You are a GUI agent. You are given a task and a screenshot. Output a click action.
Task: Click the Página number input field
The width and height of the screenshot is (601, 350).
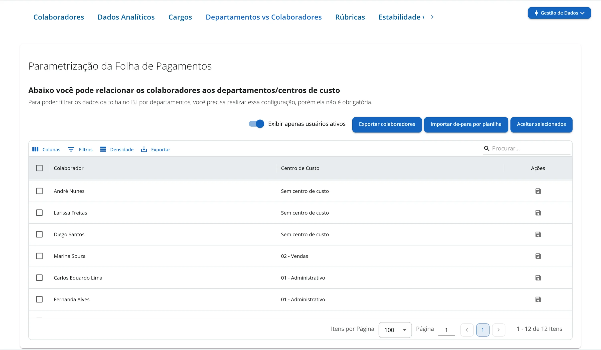pos(446,330)
